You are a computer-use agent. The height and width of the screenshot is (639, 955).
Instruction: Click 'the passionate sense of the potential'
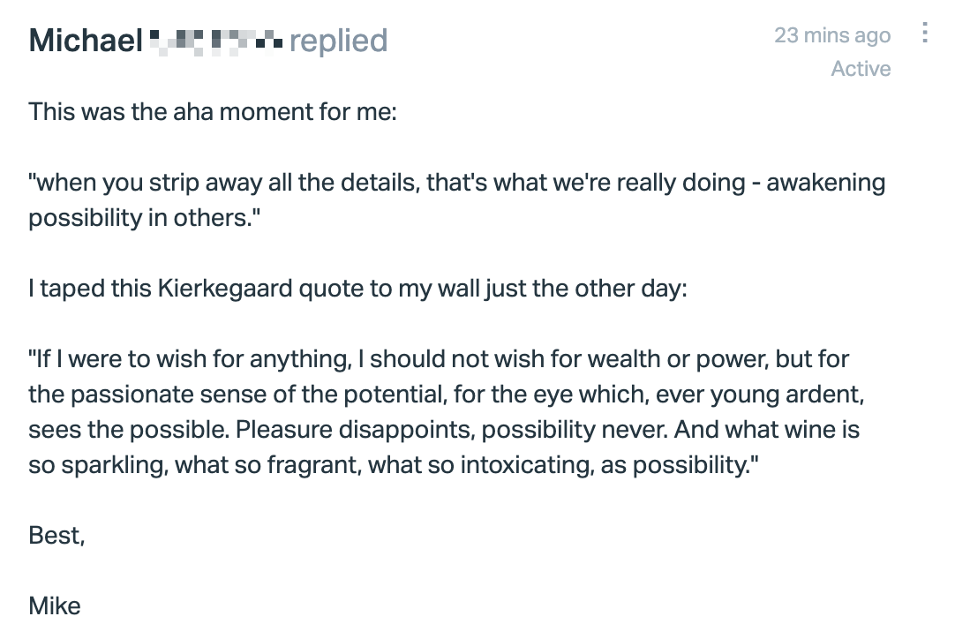(237, 395)
